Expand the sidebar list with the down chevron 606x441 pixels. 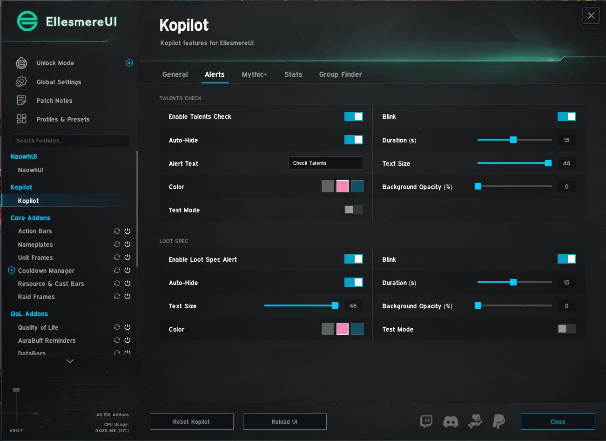[x=70, y=361]
